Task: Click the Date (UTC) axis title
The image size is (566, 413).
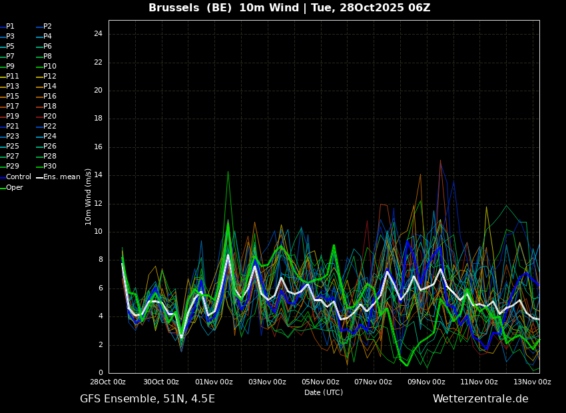Action: pos(324,392)
